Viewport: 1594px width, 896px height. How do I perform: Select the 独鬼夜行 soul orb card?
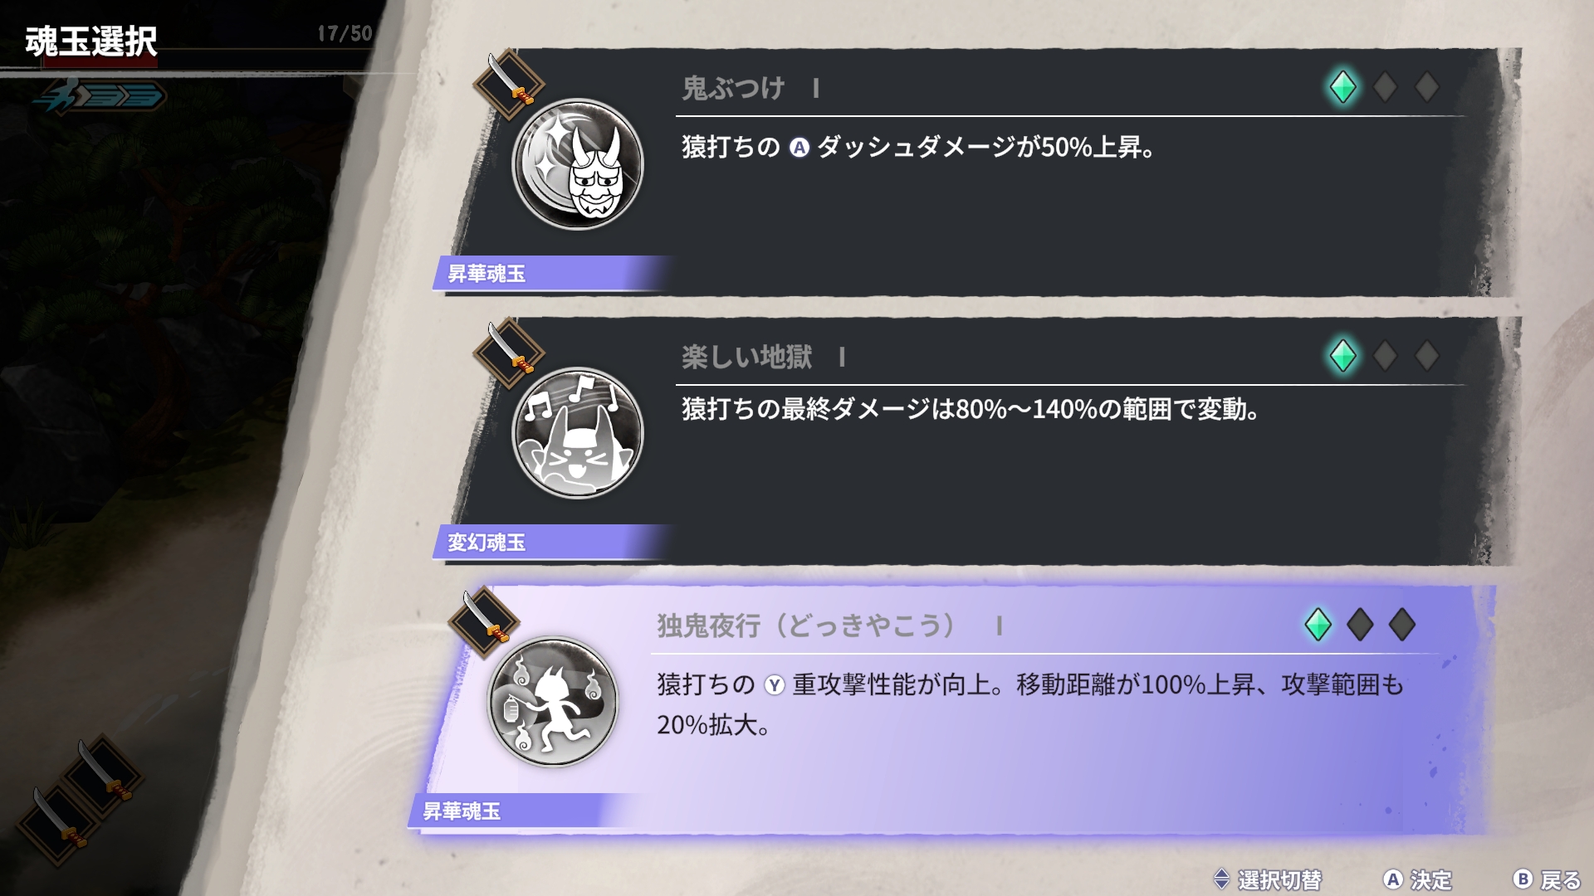click(955, 709)
